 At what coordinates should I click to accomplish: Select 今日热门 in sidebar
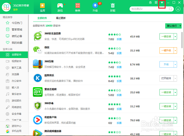coord(14,23)
